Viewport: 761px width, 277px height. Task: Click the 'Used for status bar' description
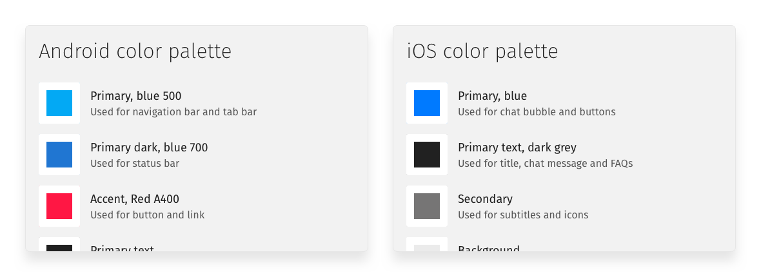coord(135,164)
